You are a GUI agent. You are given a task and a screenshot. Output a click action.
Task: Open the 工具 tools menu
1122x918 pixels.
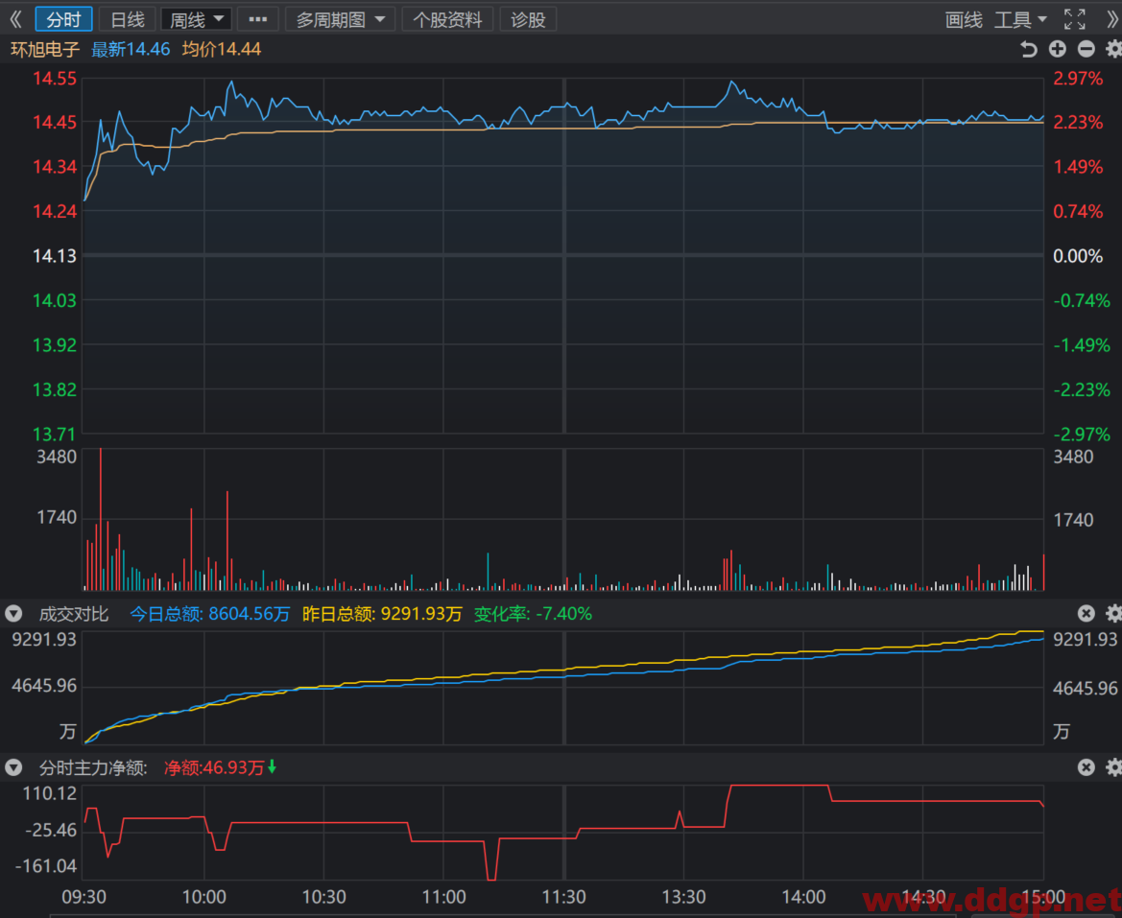(1020, 19)
